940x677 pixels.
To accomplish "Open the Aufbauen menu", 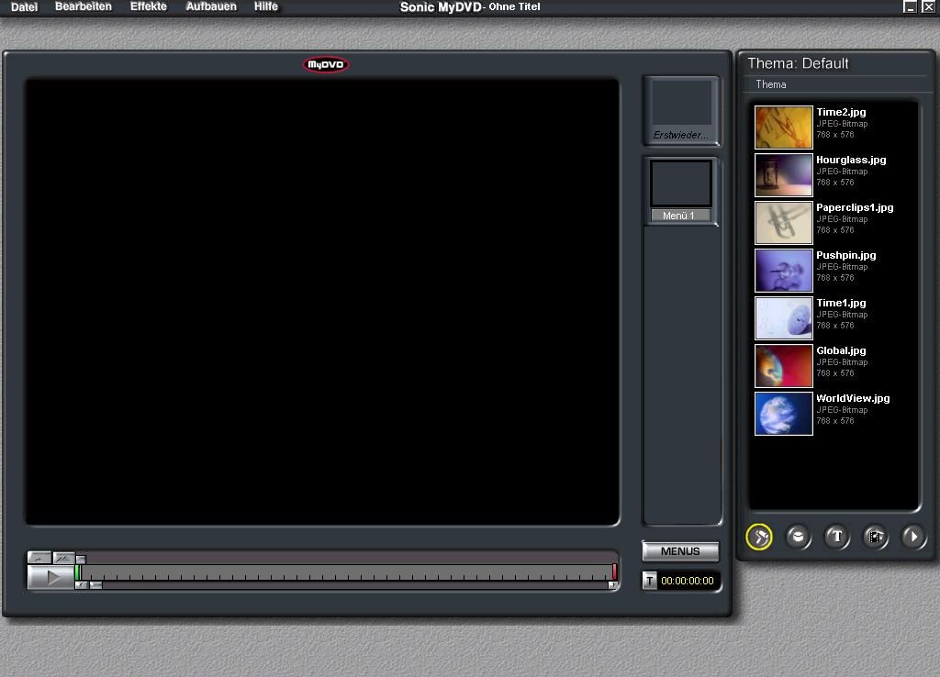I will [211, 6].
